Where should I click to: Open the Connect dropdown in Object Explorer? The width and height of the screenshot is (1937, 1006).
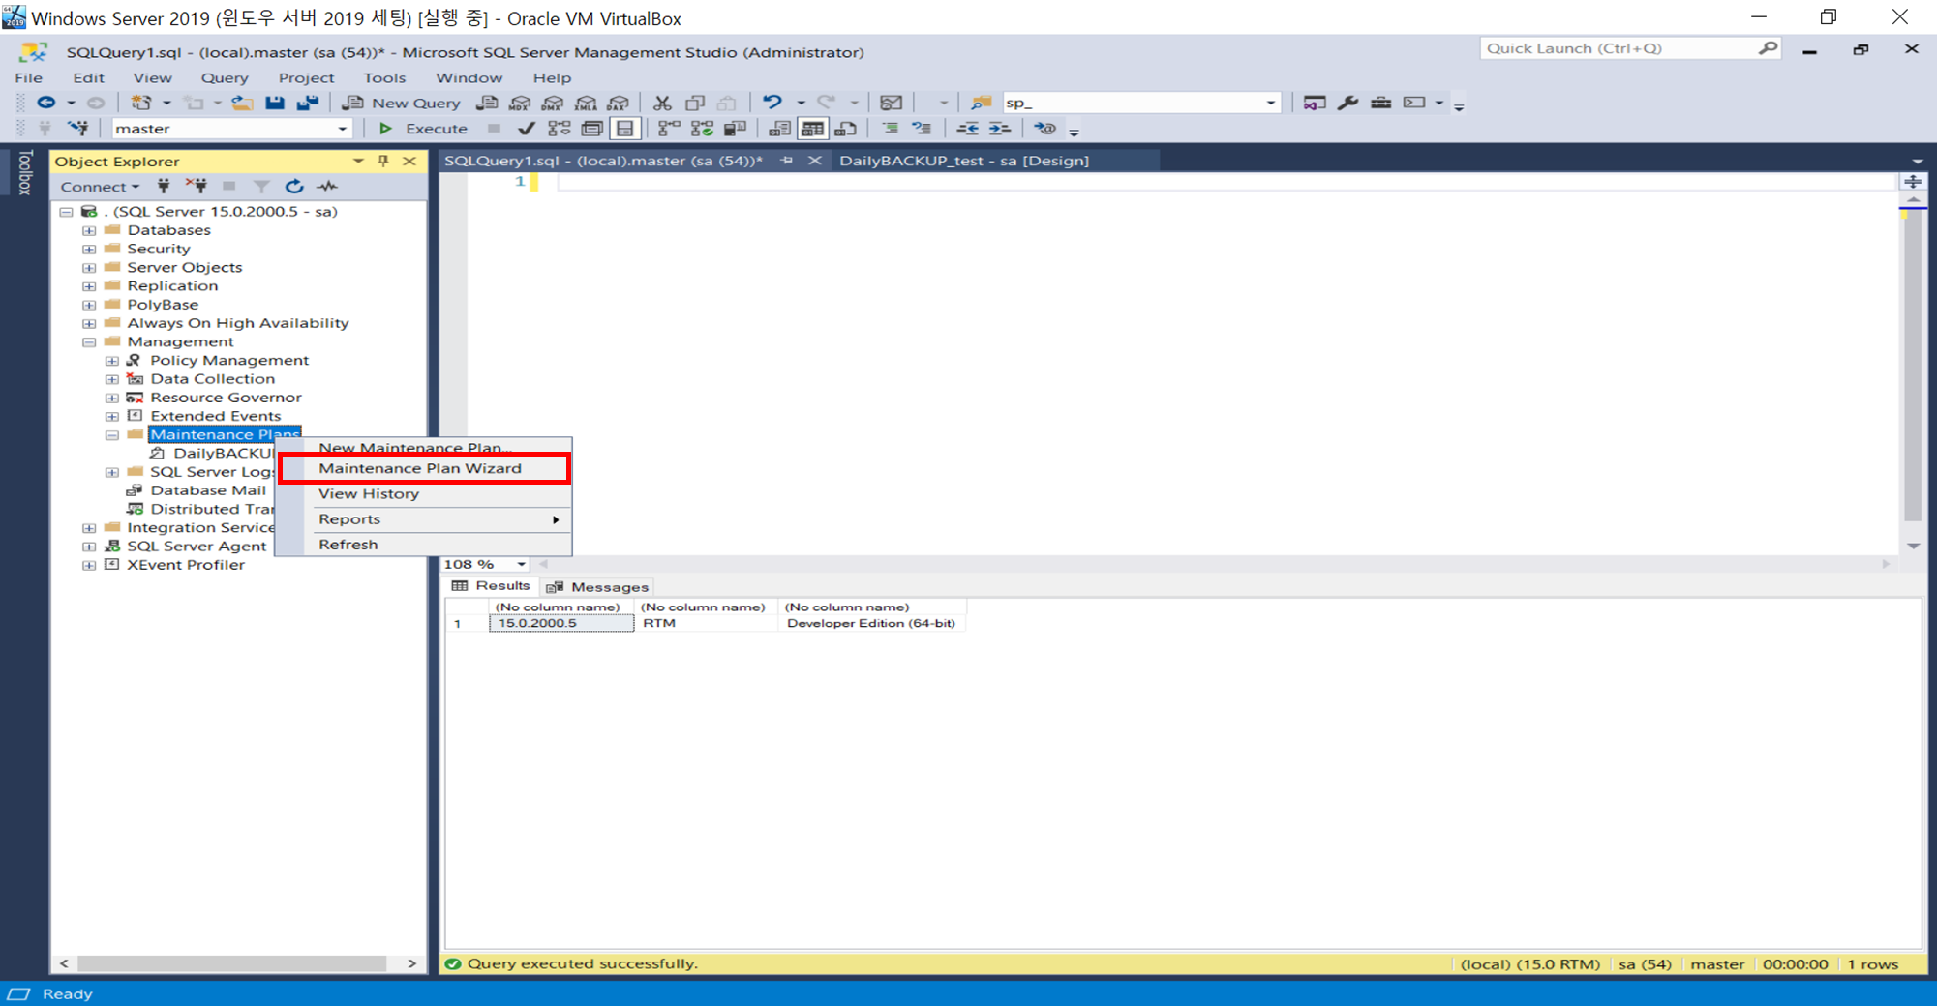100,187
